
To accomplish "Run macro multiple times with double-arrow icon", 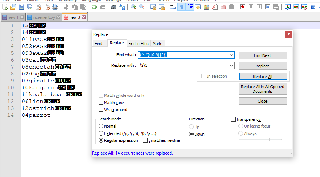I will 268,7.
